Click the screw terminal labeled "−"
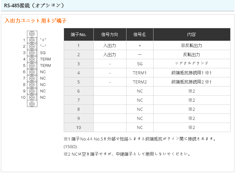 [32, 46]
